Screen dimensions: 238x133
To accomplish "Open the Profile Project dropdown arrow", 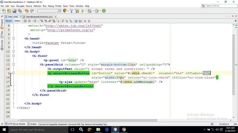I will tap(100, 11).
